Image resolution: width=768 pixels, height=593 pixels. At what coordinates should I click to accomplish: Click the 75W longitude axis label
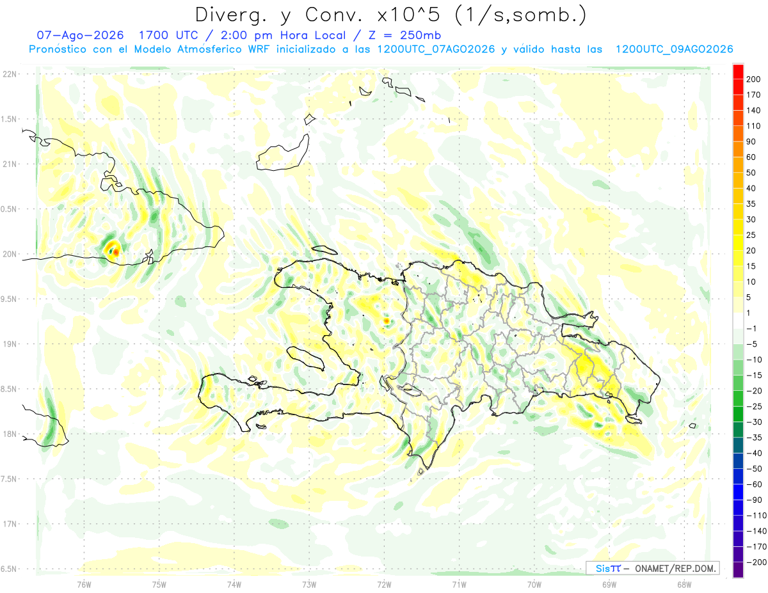click(159, 584)
